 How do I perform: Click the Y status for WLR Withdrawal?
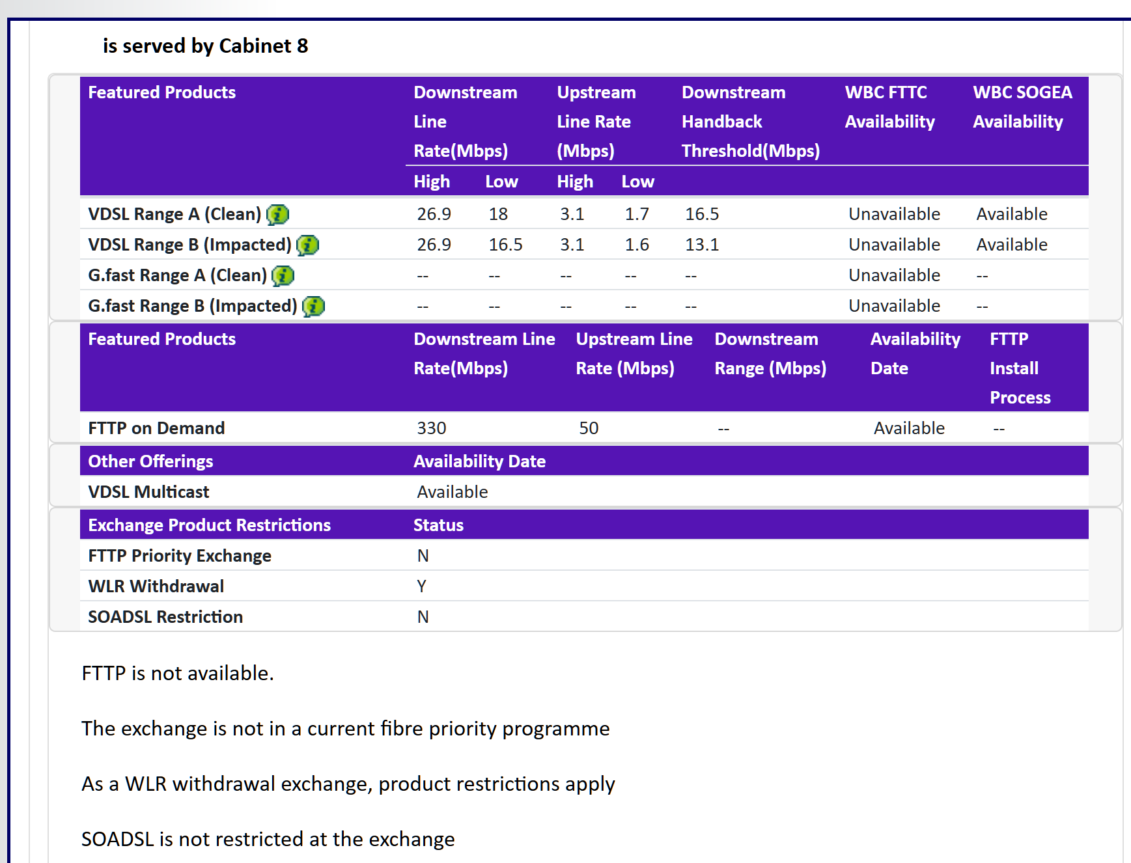click(x=422, y=586)
